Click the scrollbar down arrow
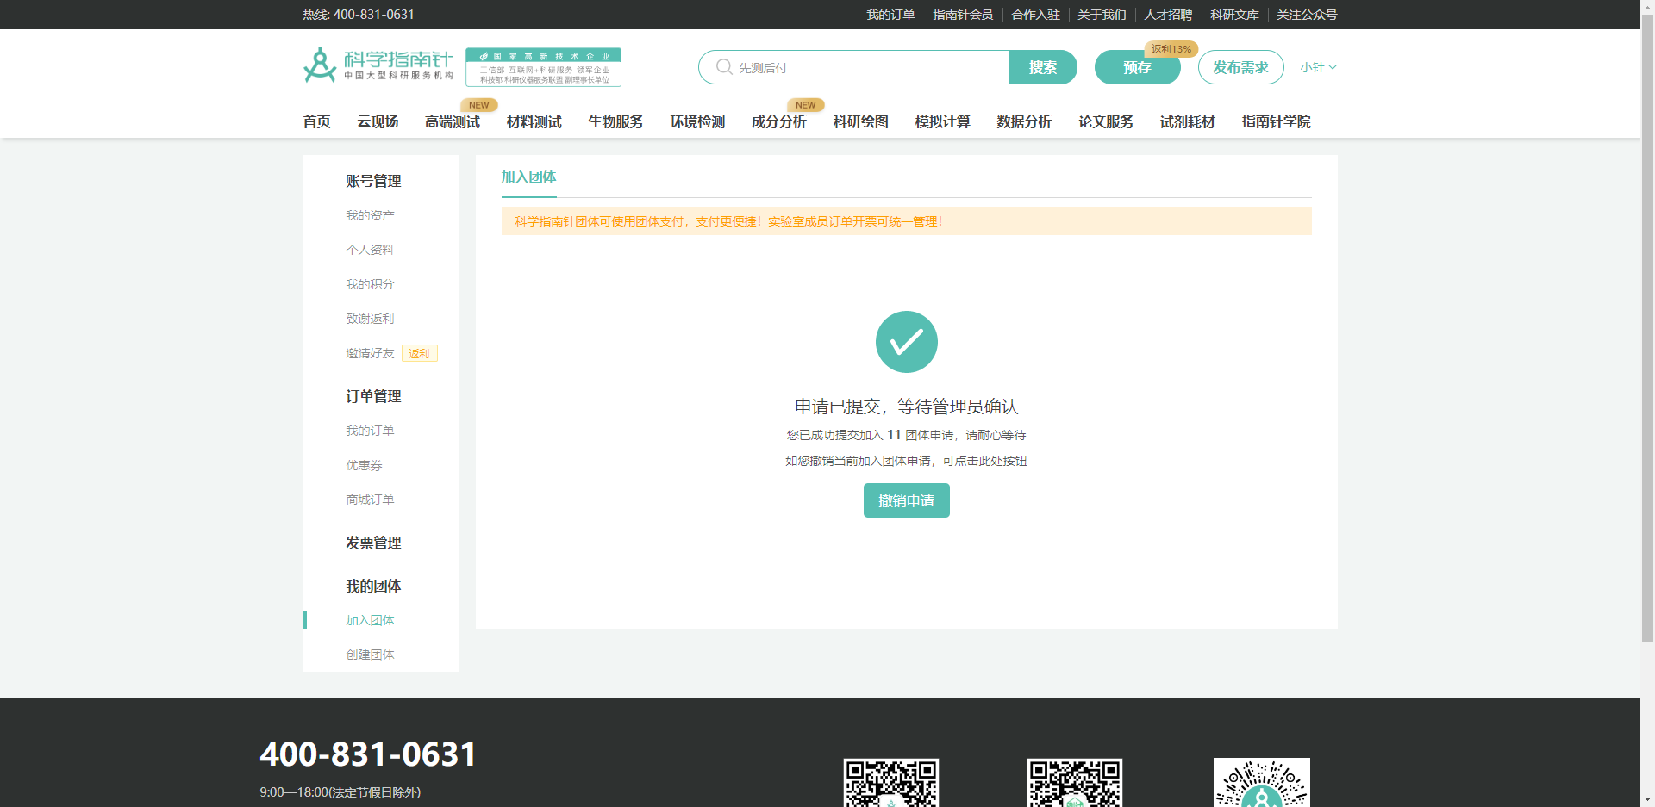Viewport: 1655px width, 807px height. click(1647, 798)
